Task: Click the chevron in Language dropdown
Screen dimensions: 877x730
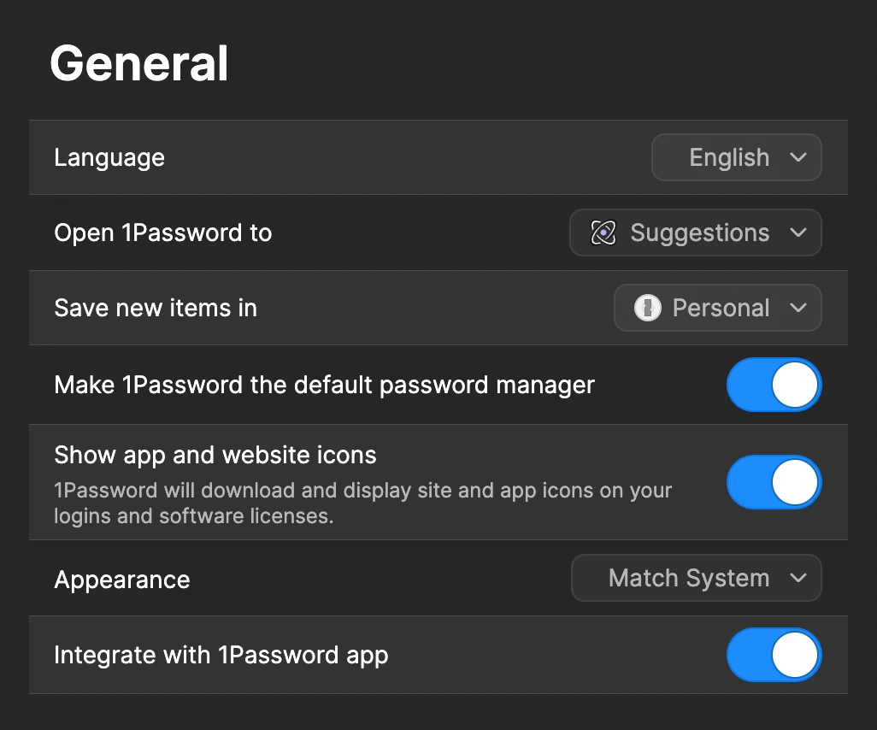Action: [798, 157]
